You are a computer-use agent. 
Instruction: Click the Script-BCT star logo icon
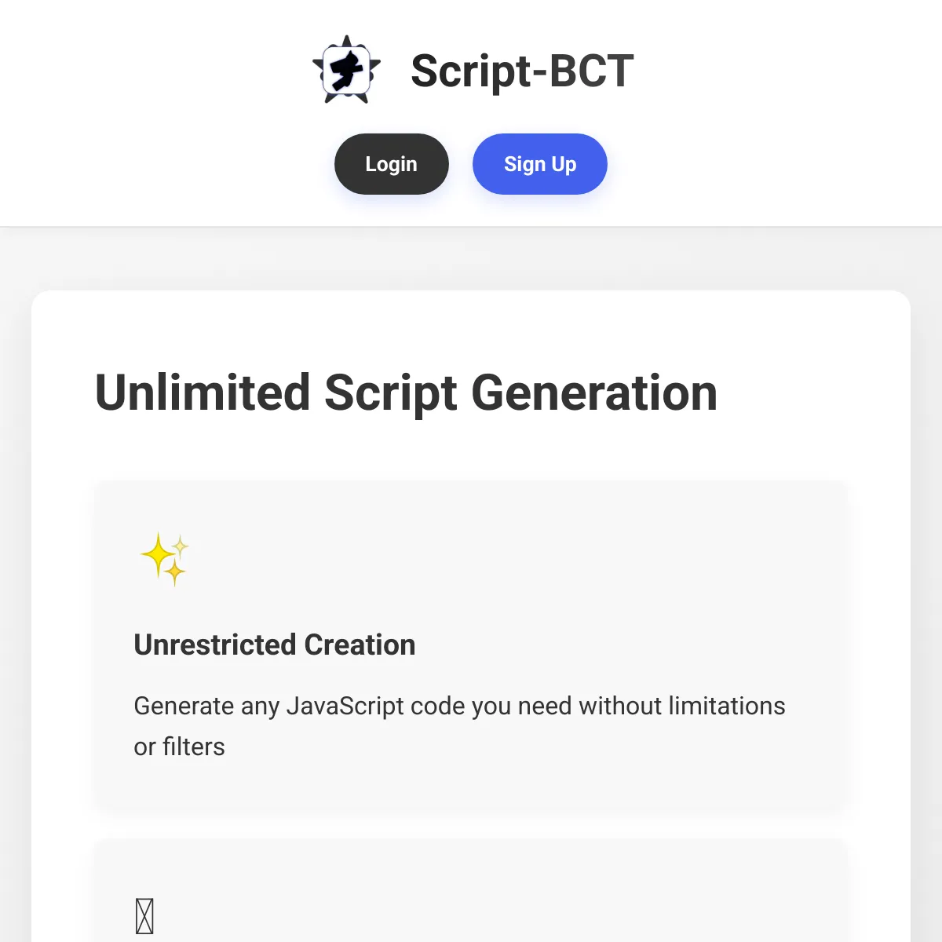tap(346, 71)
